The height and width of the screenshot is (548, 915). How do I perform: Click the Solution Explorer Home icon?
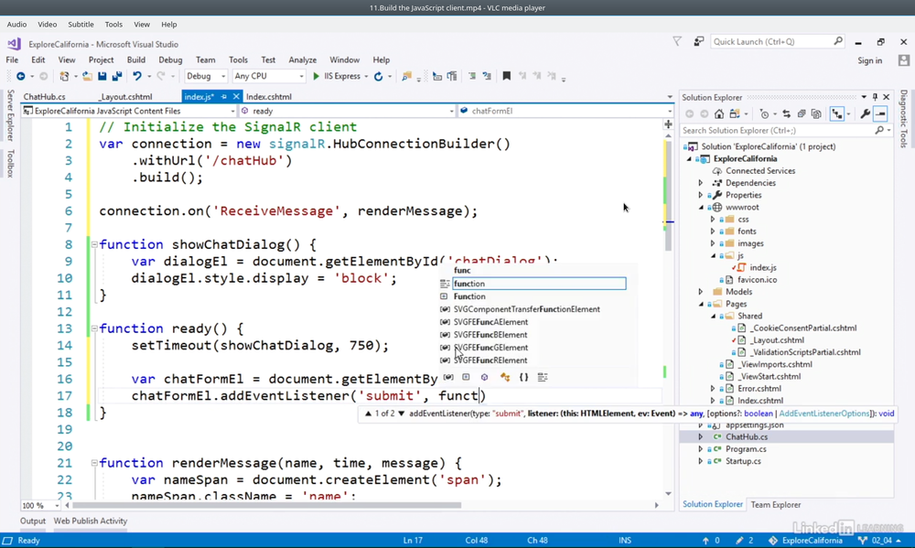719,114
